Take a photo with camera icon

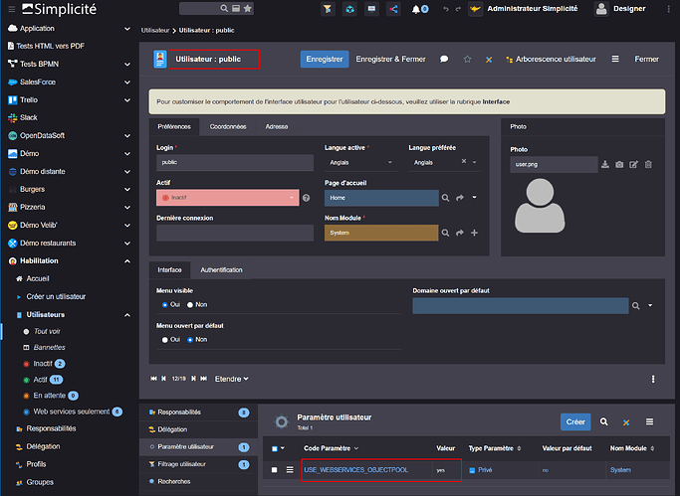coord(619,164)
